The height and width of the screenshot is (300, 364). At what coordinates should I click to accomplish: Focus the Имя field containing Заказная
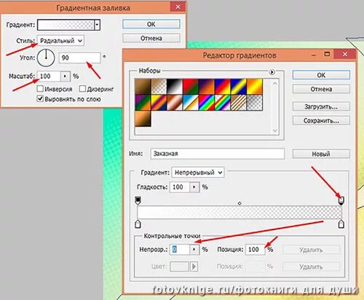[x=218, y=154]
